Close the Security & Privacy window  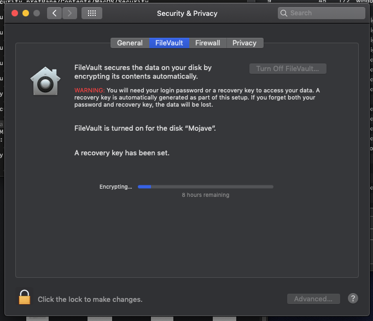click(x=15, y=13)
